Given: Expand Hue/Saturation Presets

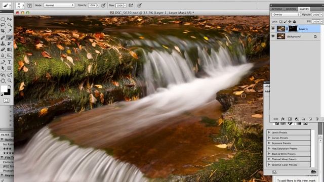Looking at the screenshot, I should point(269,148).
